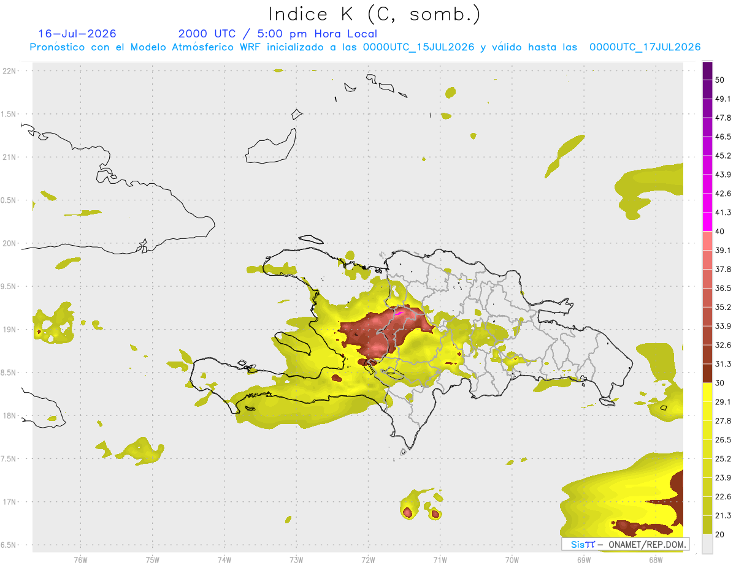
Task: Click the colorbar value 33.9
Action: [723, 326]
